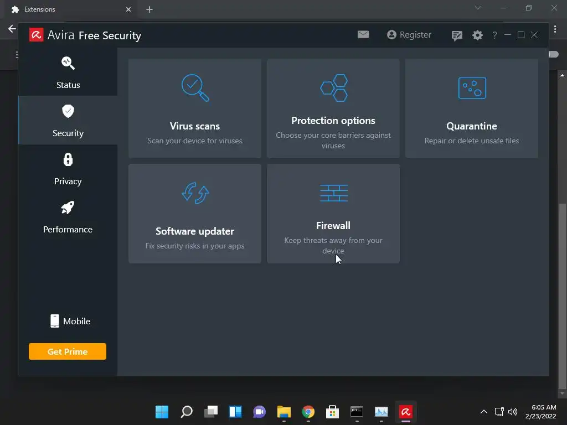
Task: Open taskbar Search magnifier
Action: [186, 412]
